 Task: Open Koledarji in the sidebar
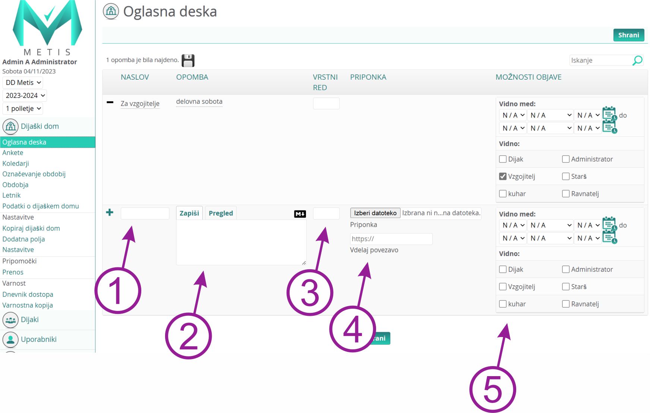16,163
